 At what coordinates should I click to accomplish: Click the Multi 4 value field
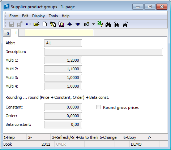pyautogui.click(x=63, y=86)
